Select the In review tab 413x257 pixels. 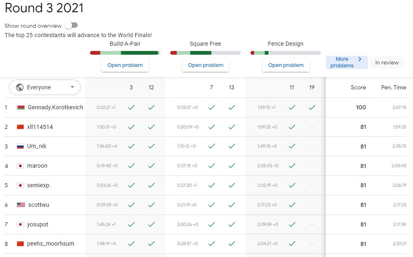387,62
